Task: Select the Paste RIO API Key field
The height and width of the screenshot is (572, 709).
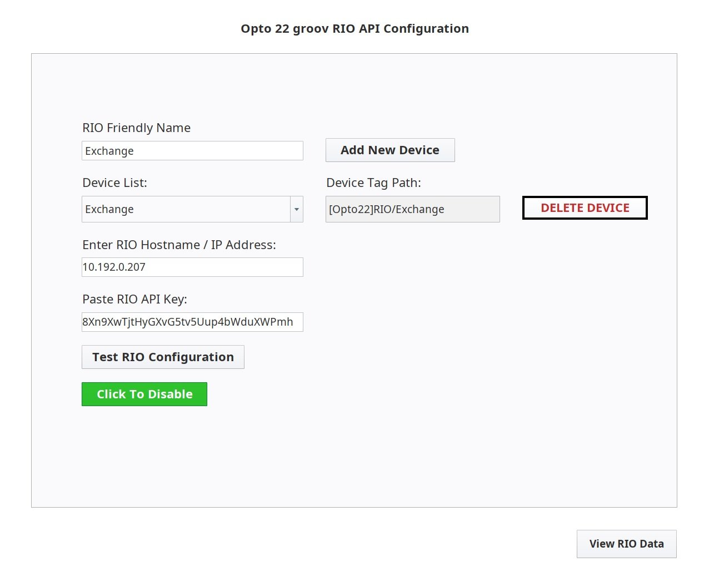Action: pyautogui.click(x=192, y=322)
